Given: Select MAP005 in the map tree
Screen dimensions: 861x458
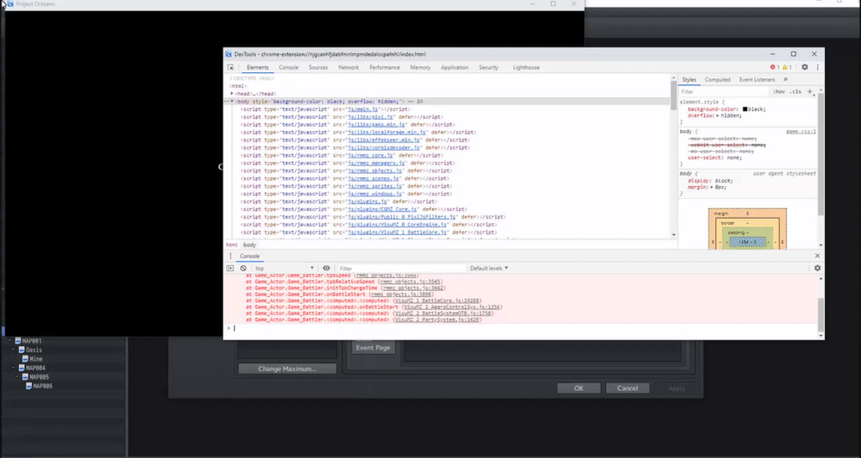Looking at the screenshot, I should coord(39,377).
